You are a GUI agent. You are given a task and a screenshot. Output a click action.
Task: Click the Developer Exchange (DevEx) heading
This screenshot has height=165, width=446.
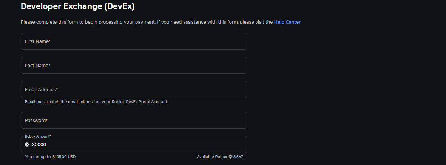[x=77, y=6]
